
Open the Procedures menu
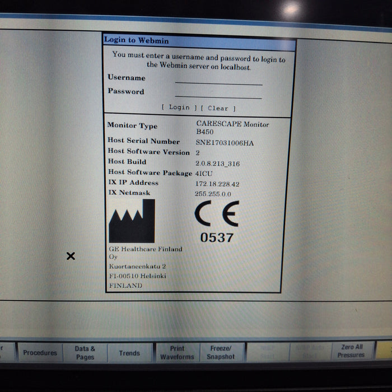[x=40, y=353]
